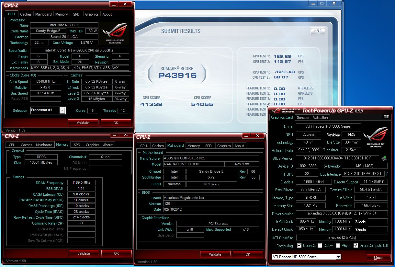The image size is (395, 267).
Task: Click the CAS# Latency 9.0 clocks value
Action: (x=81, y=194)
